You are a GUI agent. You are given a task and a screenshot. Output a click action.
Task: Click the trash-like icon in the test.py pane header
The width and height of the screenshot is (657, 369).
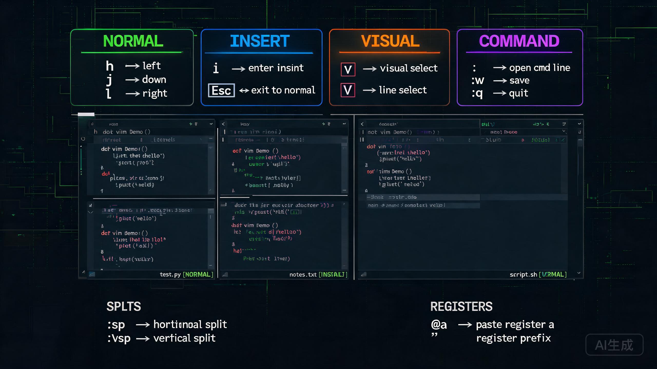point(196,124)
